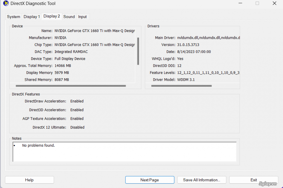The width and height of the screenshot is (283, 188).
Task: Click the Device Type value Full Display Device
Action: click(x=70, y=59)
